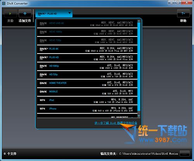The image size is (194, 161).
Task: Click the '0 个文件' file count text
Action: tap(10, 154)
